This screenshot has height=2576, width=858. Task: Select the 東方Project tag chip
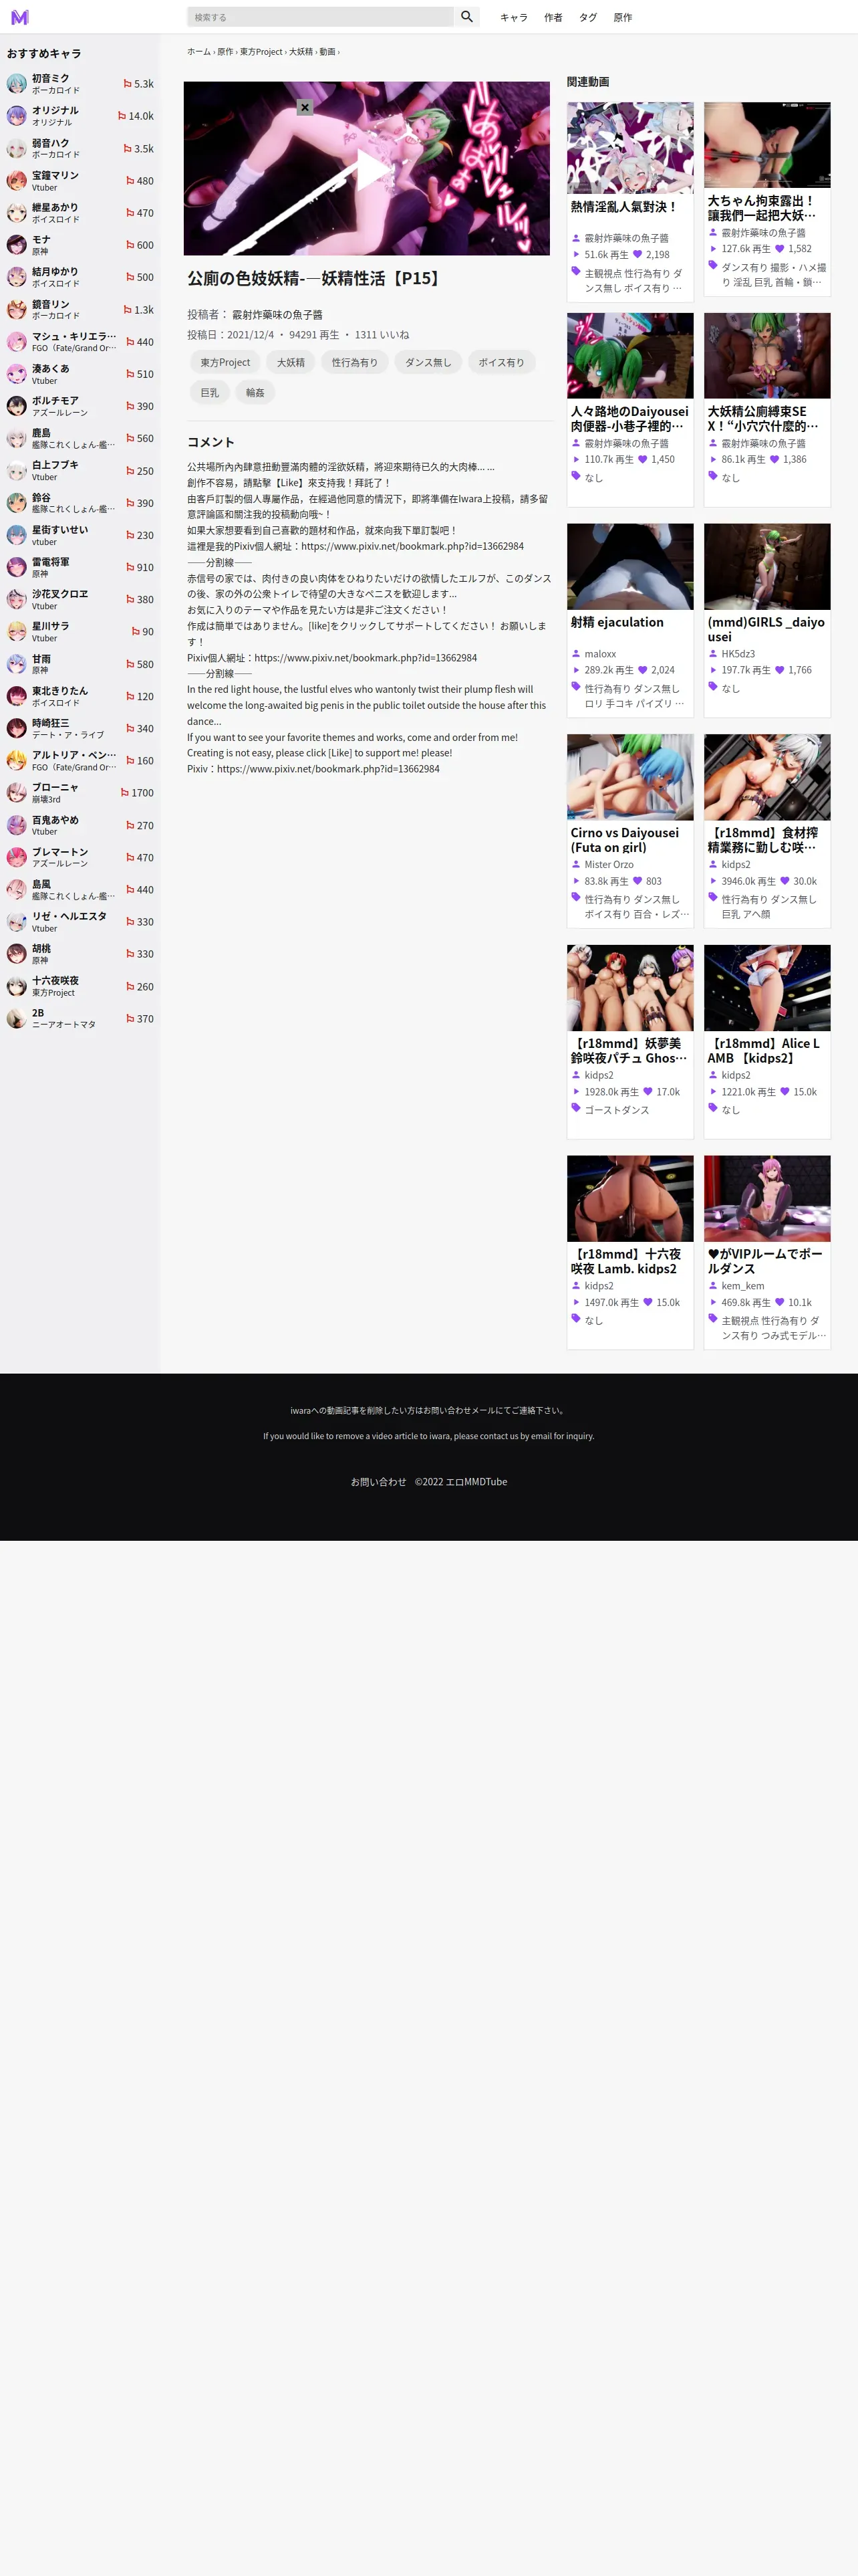click(225, 363)
